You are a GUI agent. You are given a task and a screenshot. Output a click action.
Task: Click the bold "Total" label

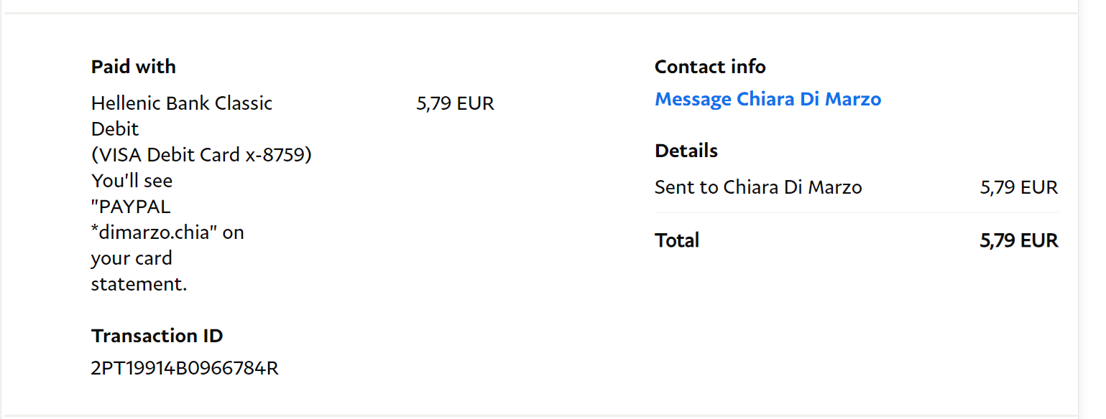pos(677,240)
